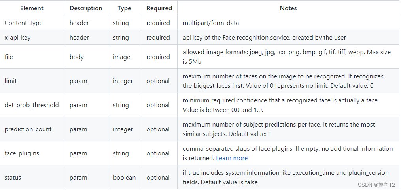Select the det_prob_threshold cell
Image resolution: width=401 pixels, height=191 pixels.
click(x=32, y=105)
